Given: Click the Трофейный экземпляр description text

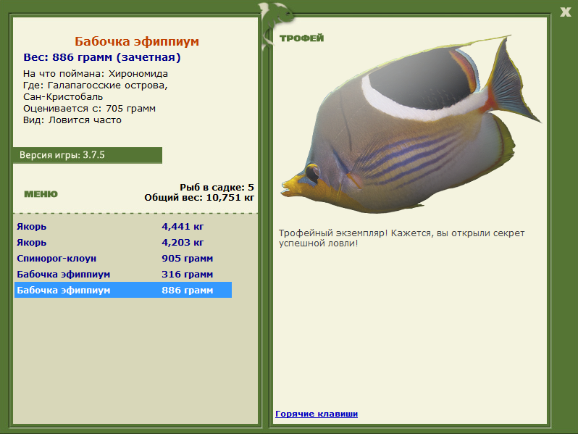Looking at the screenshot, I should (x=401, y=238).
